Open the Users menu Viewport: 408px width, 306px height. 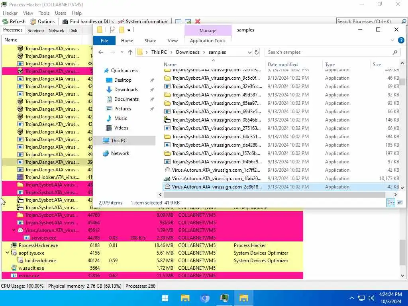pos(61,13)
